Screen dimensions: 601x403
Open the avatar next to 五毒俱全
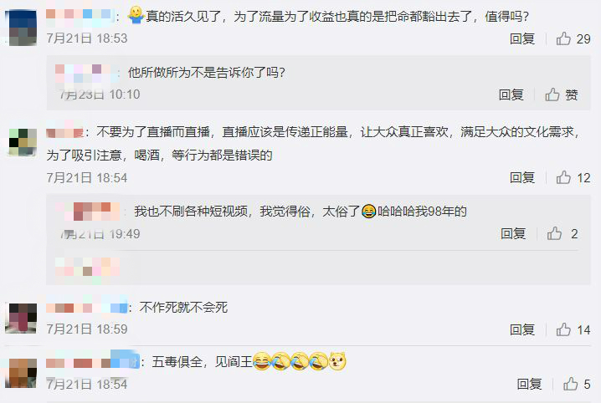pos(23,373)
